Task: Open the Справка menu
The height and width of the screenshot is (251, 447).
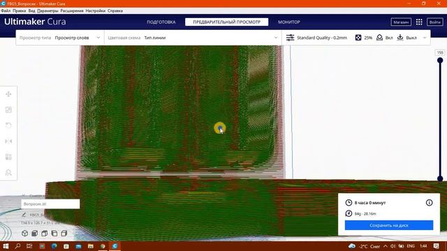Action: coord(115,11)
